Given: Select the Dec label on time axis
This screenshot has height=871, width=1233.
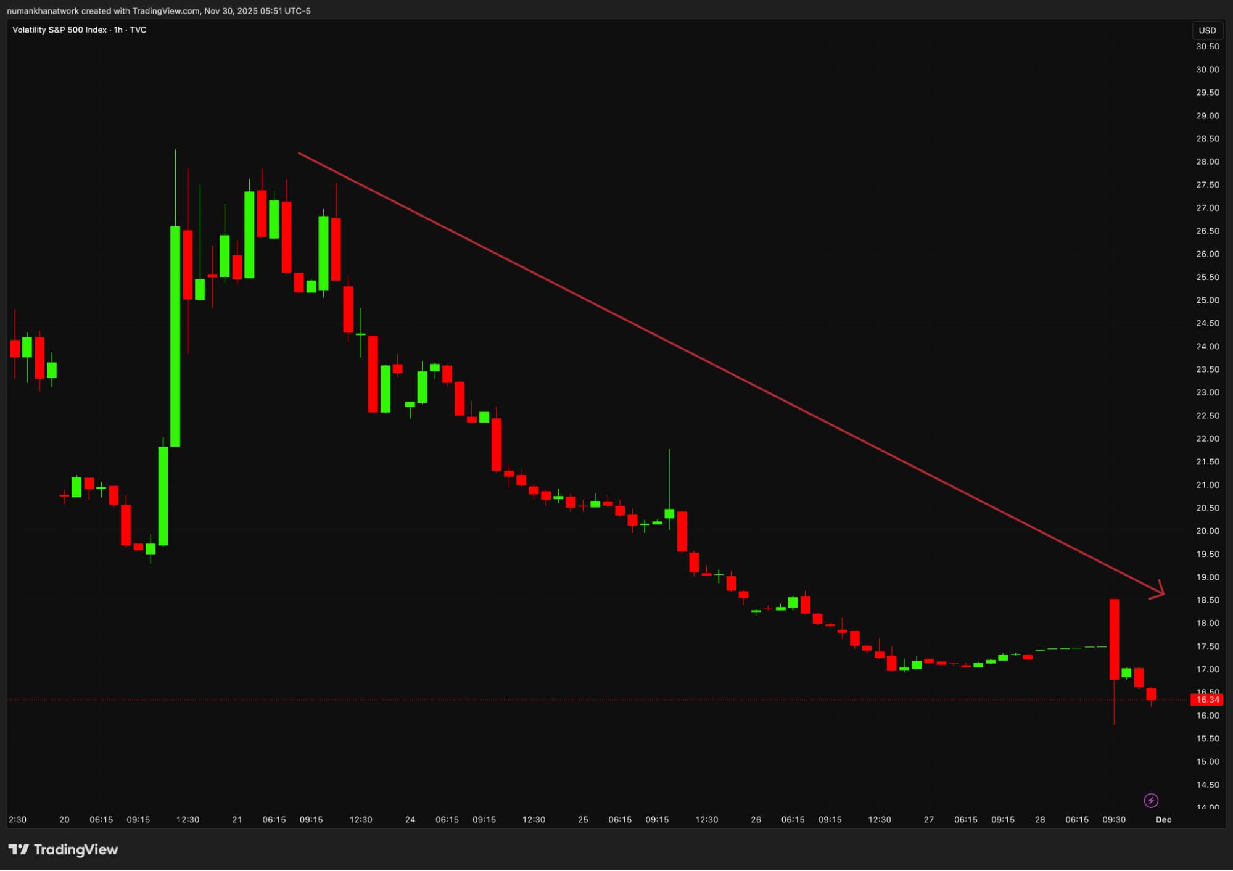Looking at the screenshot, I should [x=1163, y=820].
